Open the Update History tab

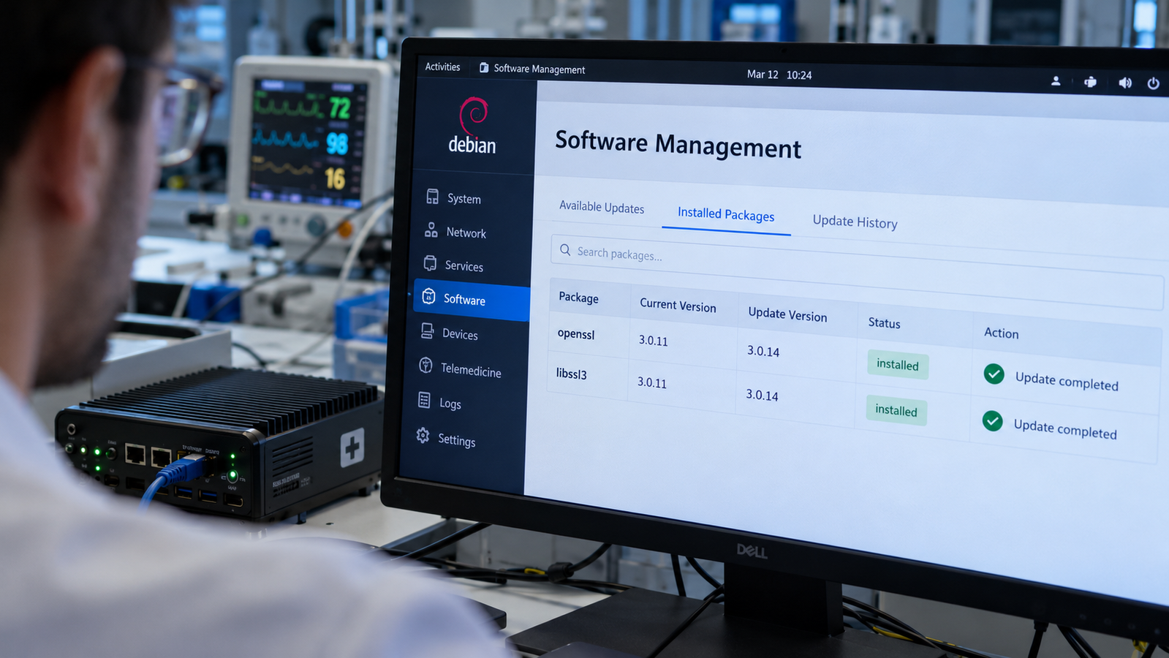tap(855, 222)
